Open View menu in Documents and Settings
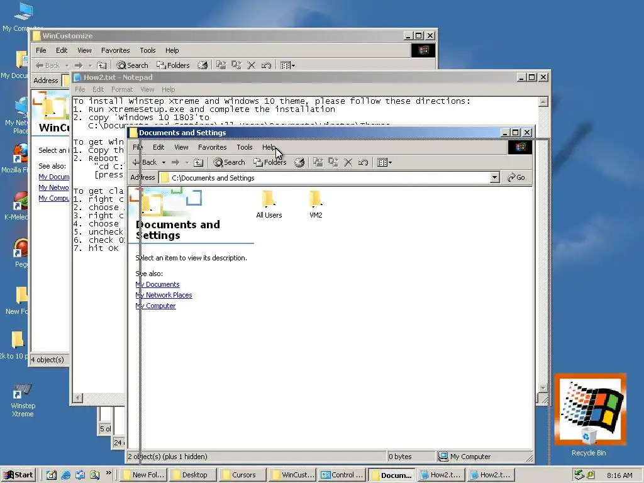This screenshot has width=644, height=483. point(181,147)
